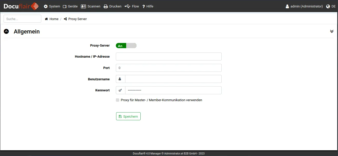Click the user icon in Benutzername field

tap(120, 79)
